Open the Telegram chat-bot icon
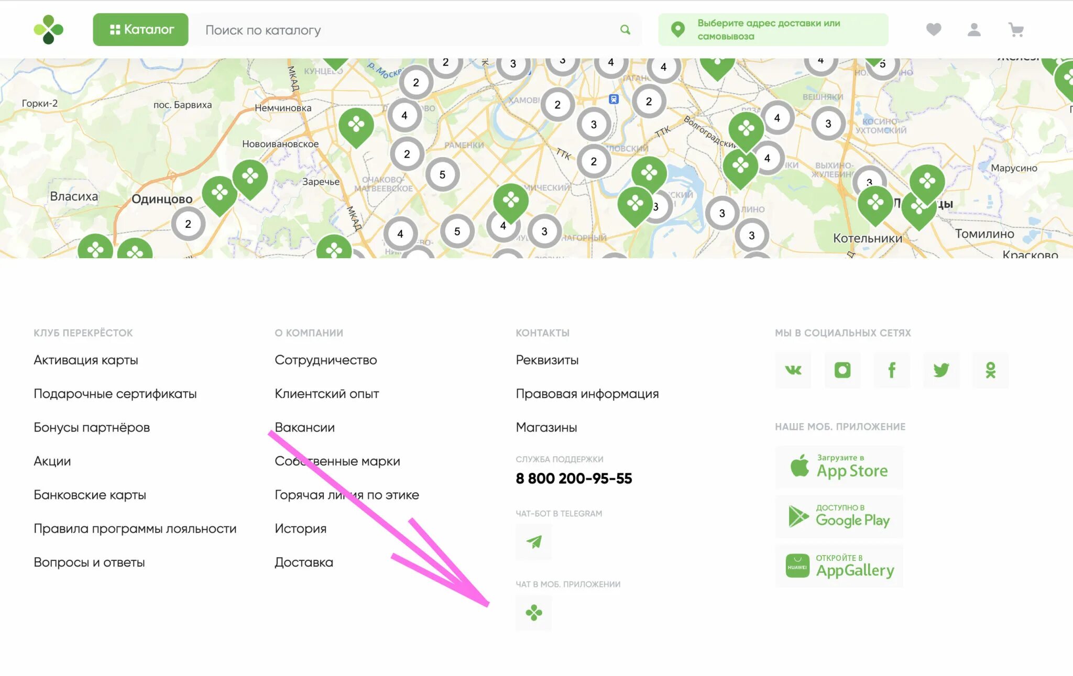The image size is (1073, 676). point(533,541)
